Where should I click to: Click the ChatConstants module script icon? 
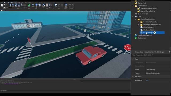click(x=141, y=27)
